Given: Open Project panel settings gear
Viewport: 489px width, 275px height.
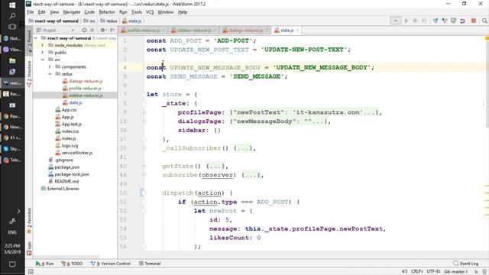Looking at the screenshot, I should [x=102, y=31].
